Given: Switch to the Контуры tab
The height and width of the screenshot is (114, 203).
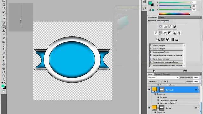Looking at the screenshot, I should [166, 74].
